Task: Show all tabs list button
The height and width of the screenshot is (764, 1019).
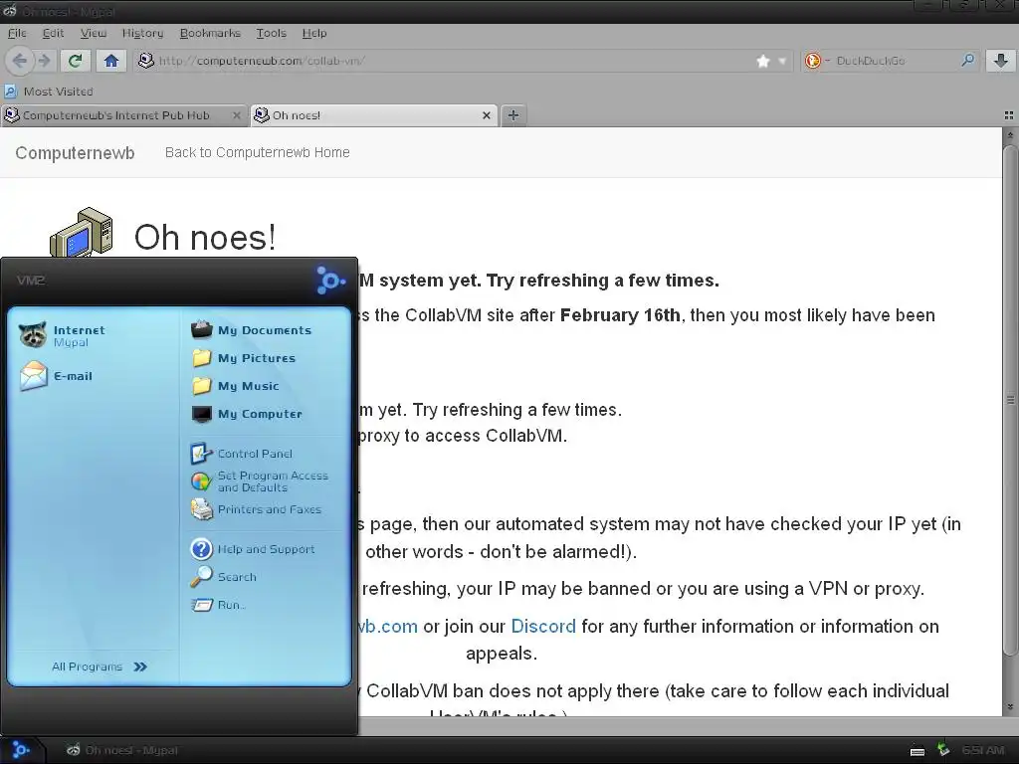Action: [x=1009, y=115]
